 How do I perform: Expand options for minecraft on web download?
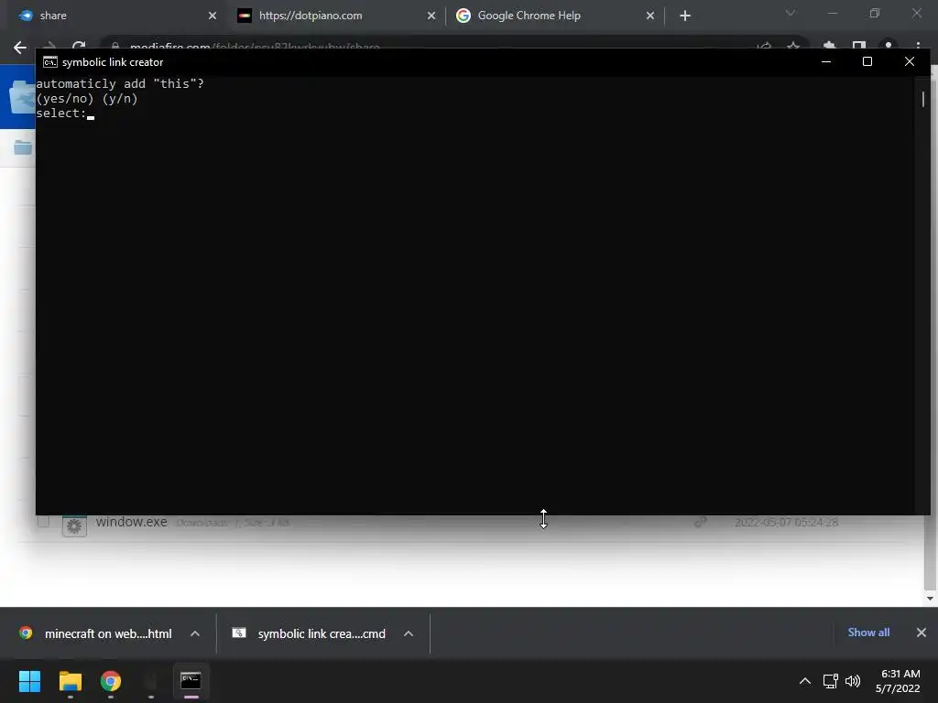pos(195,633)
